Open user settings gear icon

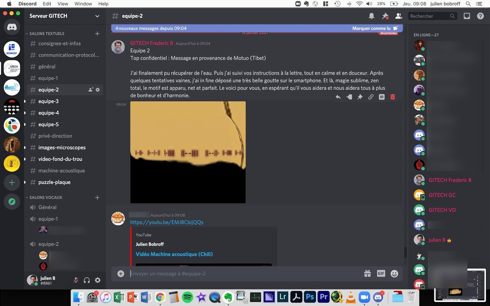98,280
